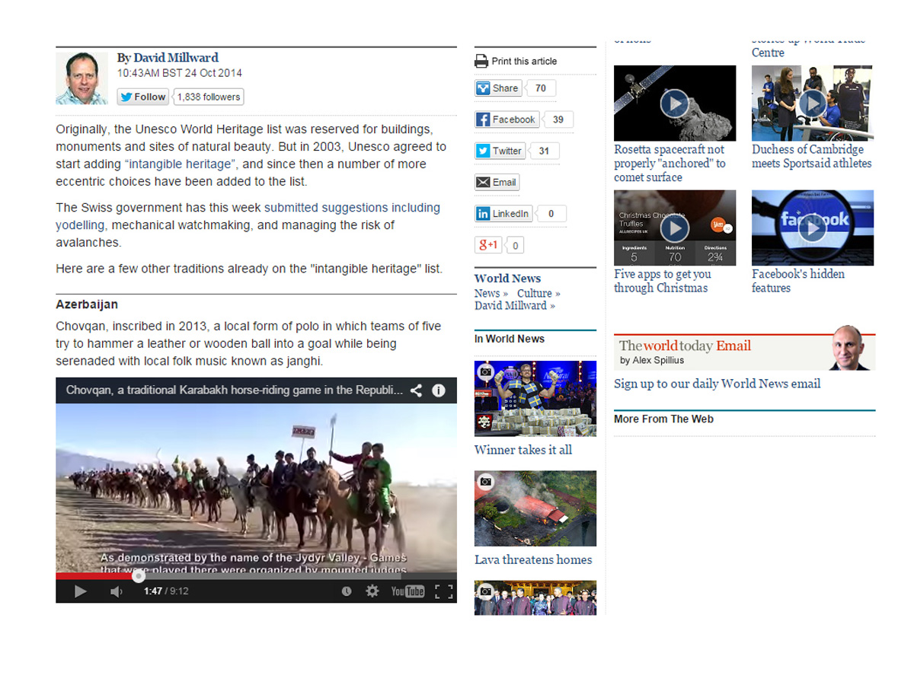Mute the video volume speaker icon
The image size is (914, 685).
coord(116,591)
